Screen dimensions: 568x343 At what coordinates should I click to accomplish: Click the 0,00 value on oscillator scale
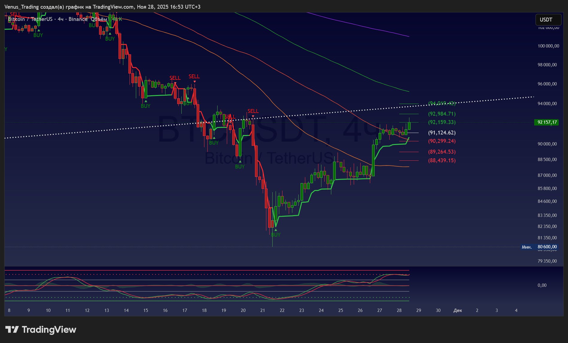click(542, 285)
